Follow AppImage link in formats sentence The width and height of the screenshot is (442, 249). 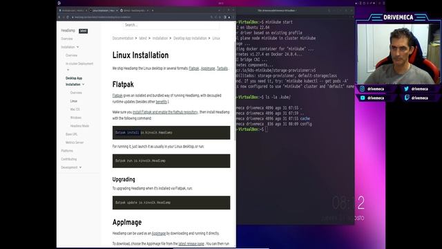(x=208, y=68)
